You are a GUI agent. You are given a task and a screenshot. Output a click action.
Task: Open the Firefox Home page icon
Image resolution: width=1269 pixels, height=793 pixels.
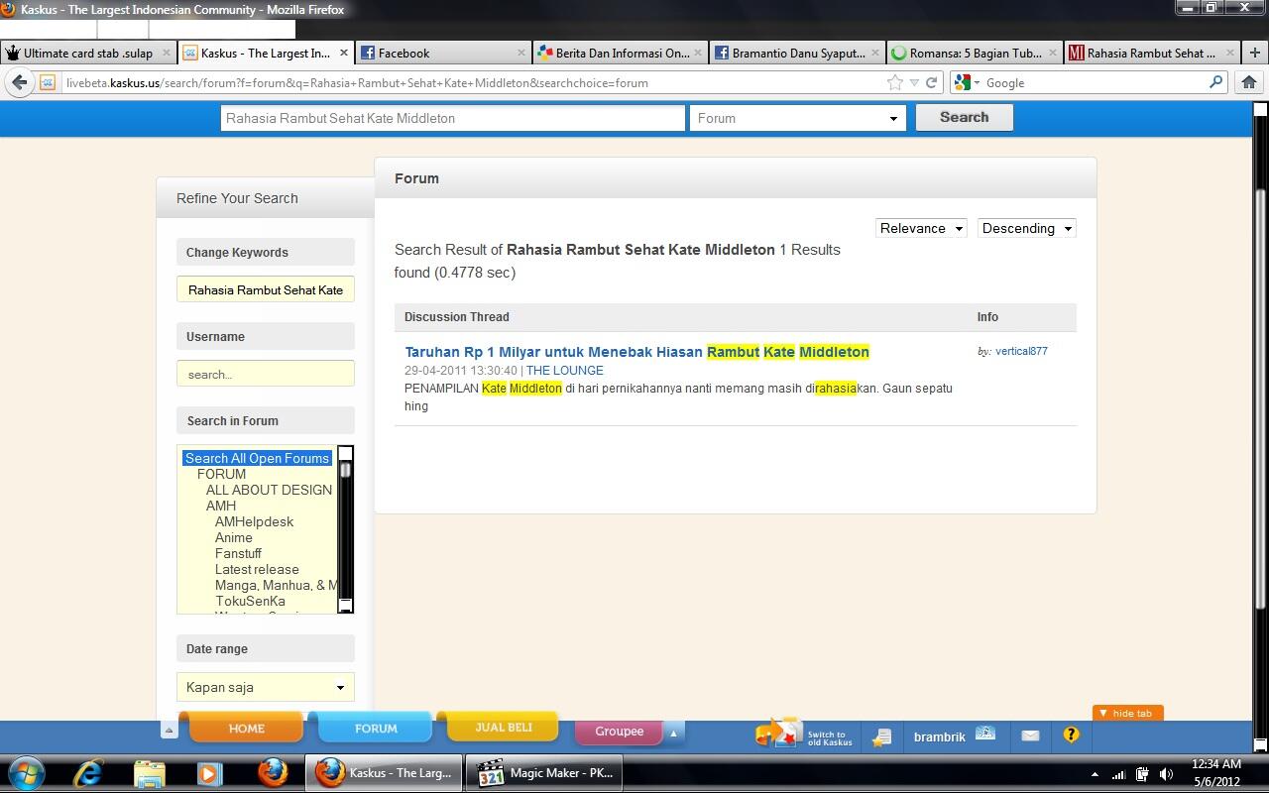click(1249, 82)
